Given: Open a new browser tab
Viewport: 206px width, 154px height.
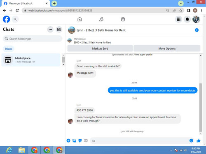Looking at the screenshot, I should pos(54,3).
